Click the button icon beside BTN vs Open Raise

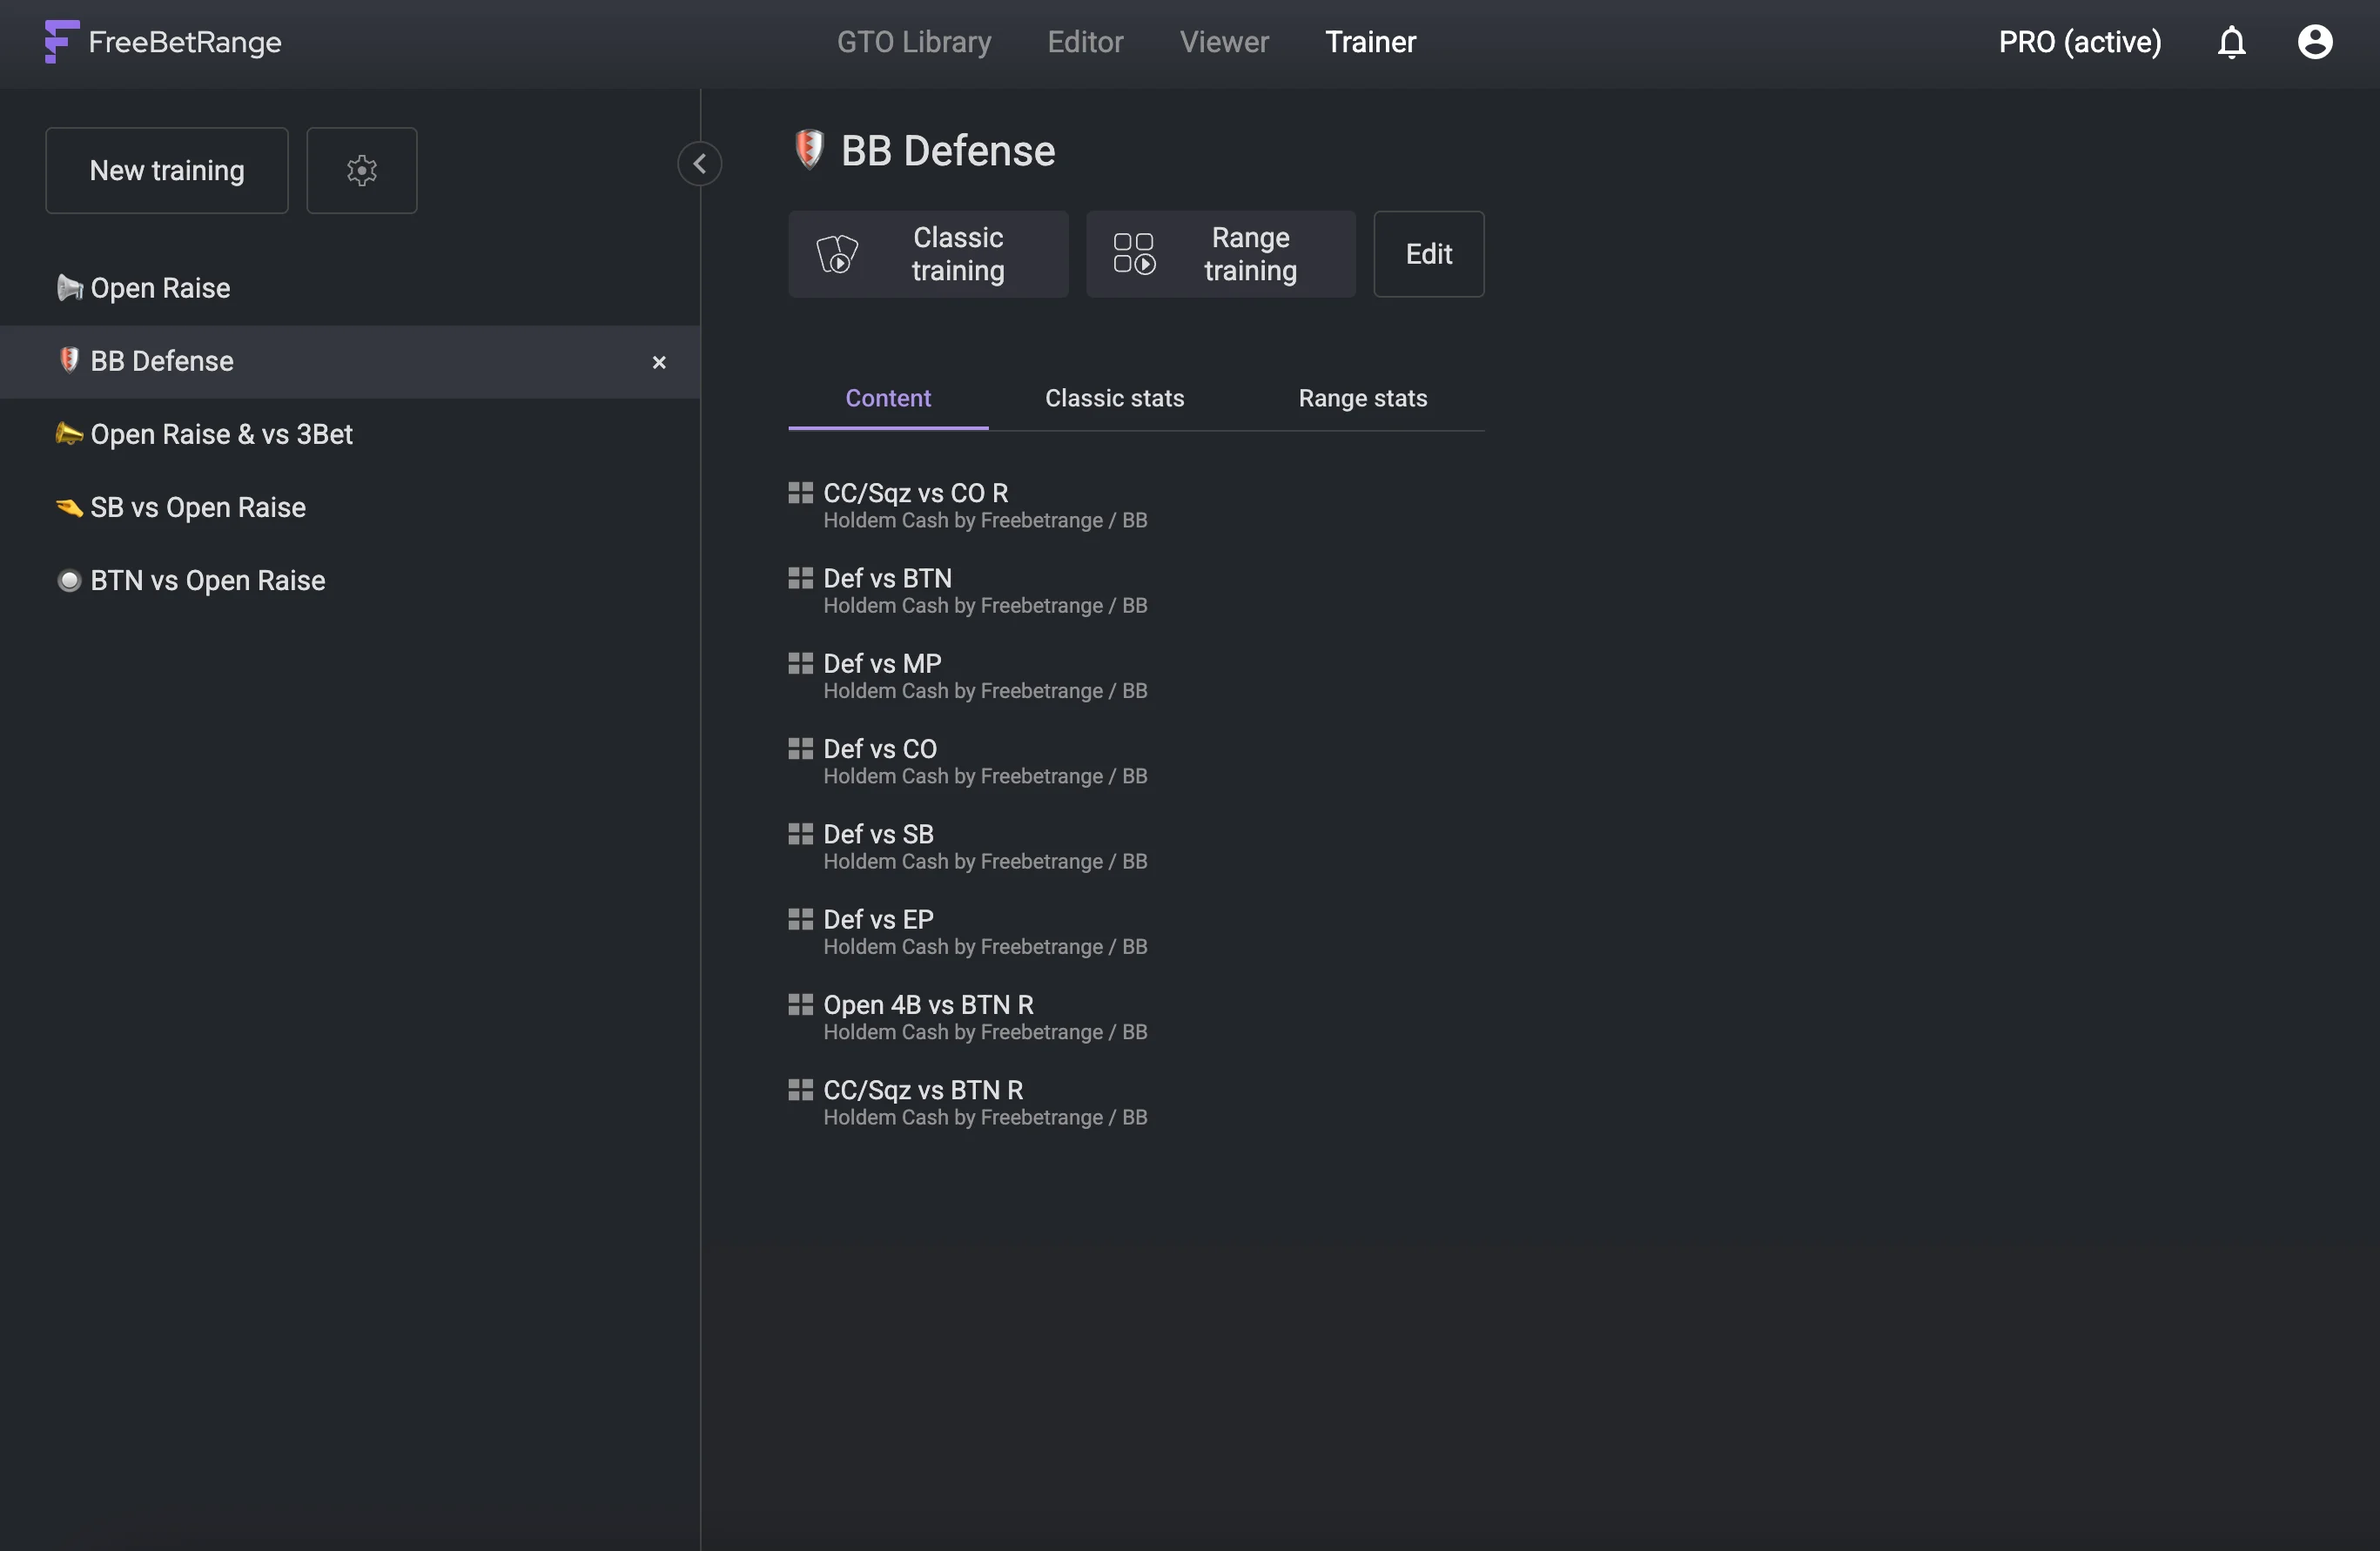click(69, 580)
